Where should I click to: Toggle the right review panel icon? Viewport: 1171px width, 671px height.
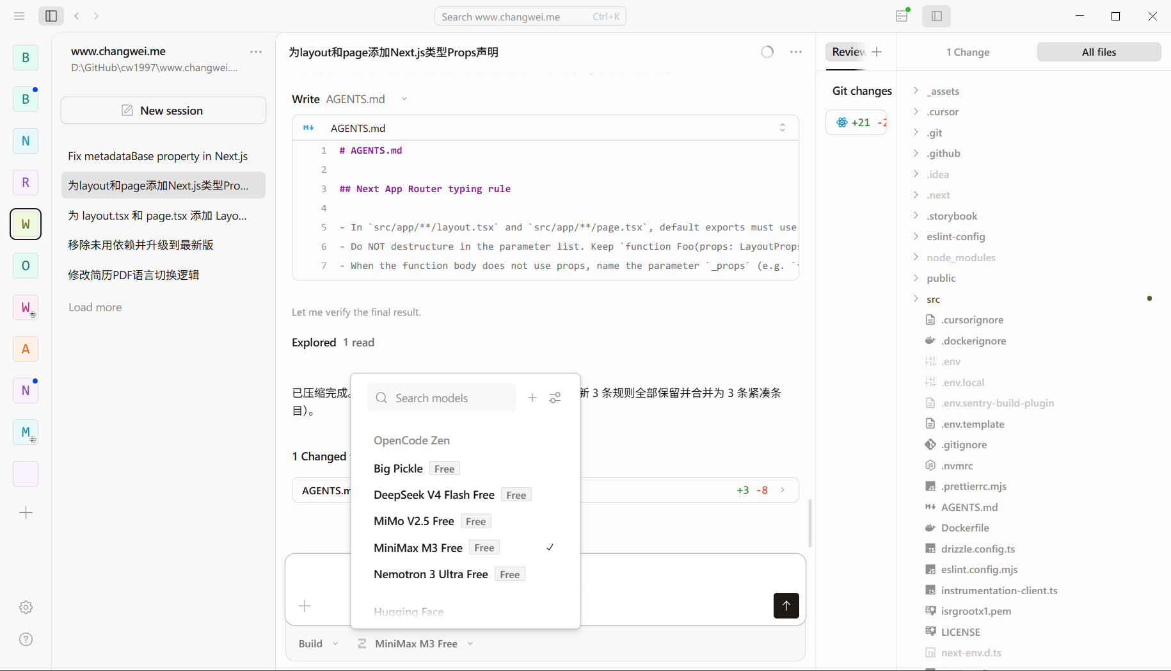936,16
